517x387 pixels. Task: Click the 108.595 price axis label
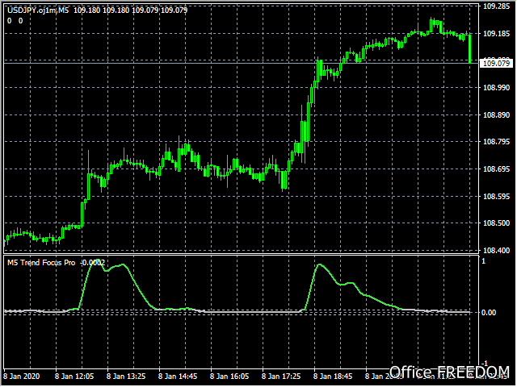(x=496, y=197)
